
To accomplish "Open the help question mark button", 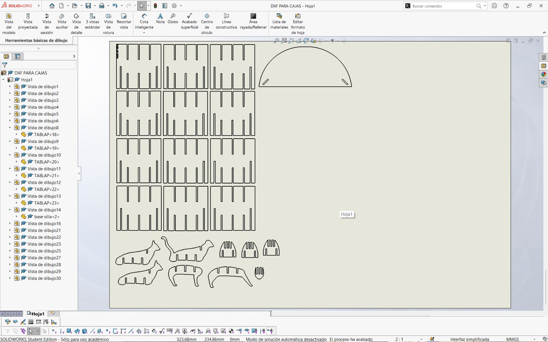I will click(506, 6).
